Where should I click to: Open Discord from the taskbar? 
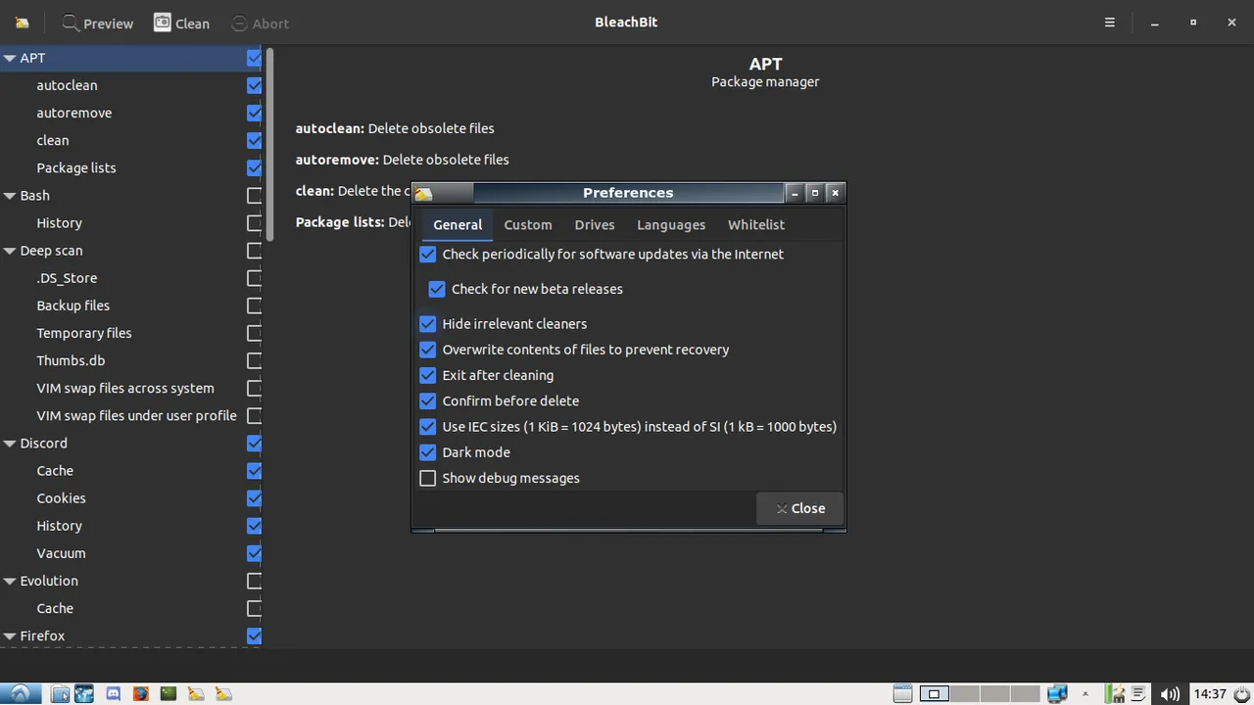113,693
